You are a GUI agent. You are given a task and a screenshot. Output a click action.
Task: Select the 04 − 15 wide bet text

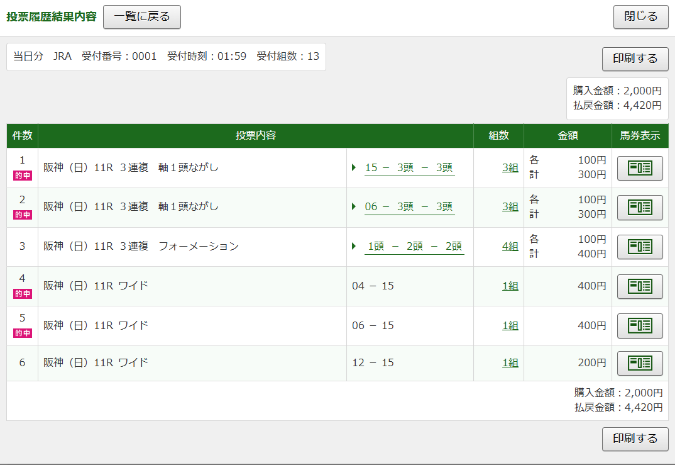(x=373, y=286)
